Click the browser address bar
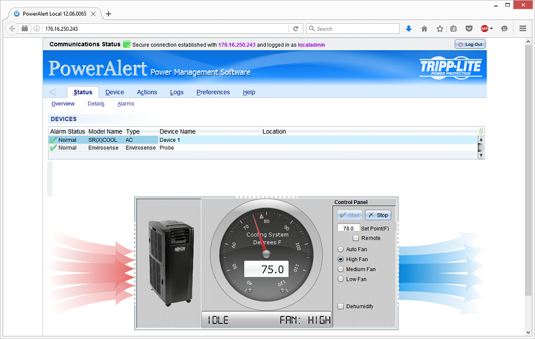Image resolution: width=535 pixels, height=339 pixels. (166, 29)
